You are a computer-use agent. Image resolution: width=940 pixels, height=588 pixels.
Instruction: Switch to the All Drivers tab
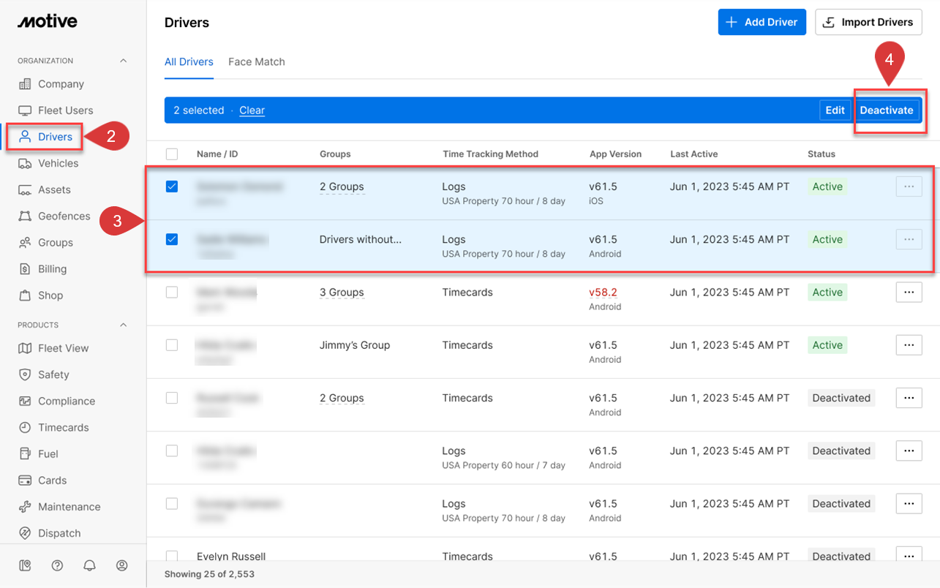coord(189,62)
